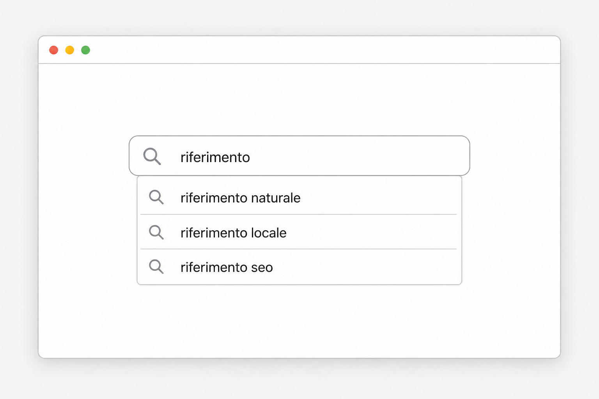Screen dimensions: 599x399
Task: Click magnifier icon beside 'riferimento seo'
Action: [x=156, y=267]
